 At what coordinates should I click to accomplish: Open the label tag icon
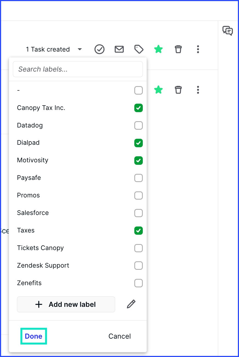(139, 49)
